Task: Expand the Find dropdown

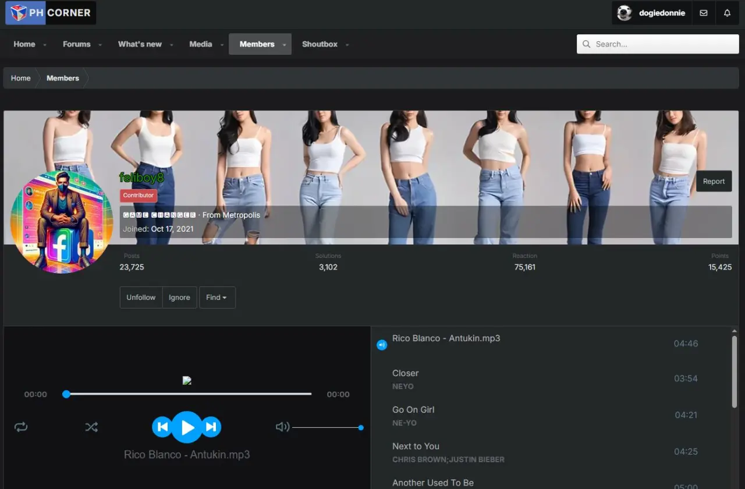Action: pyautogui.click(x=217, y=297)
